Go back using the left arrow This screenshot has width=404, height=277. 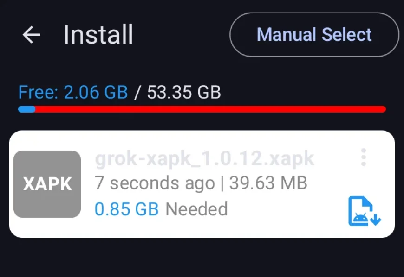point(32,35)
